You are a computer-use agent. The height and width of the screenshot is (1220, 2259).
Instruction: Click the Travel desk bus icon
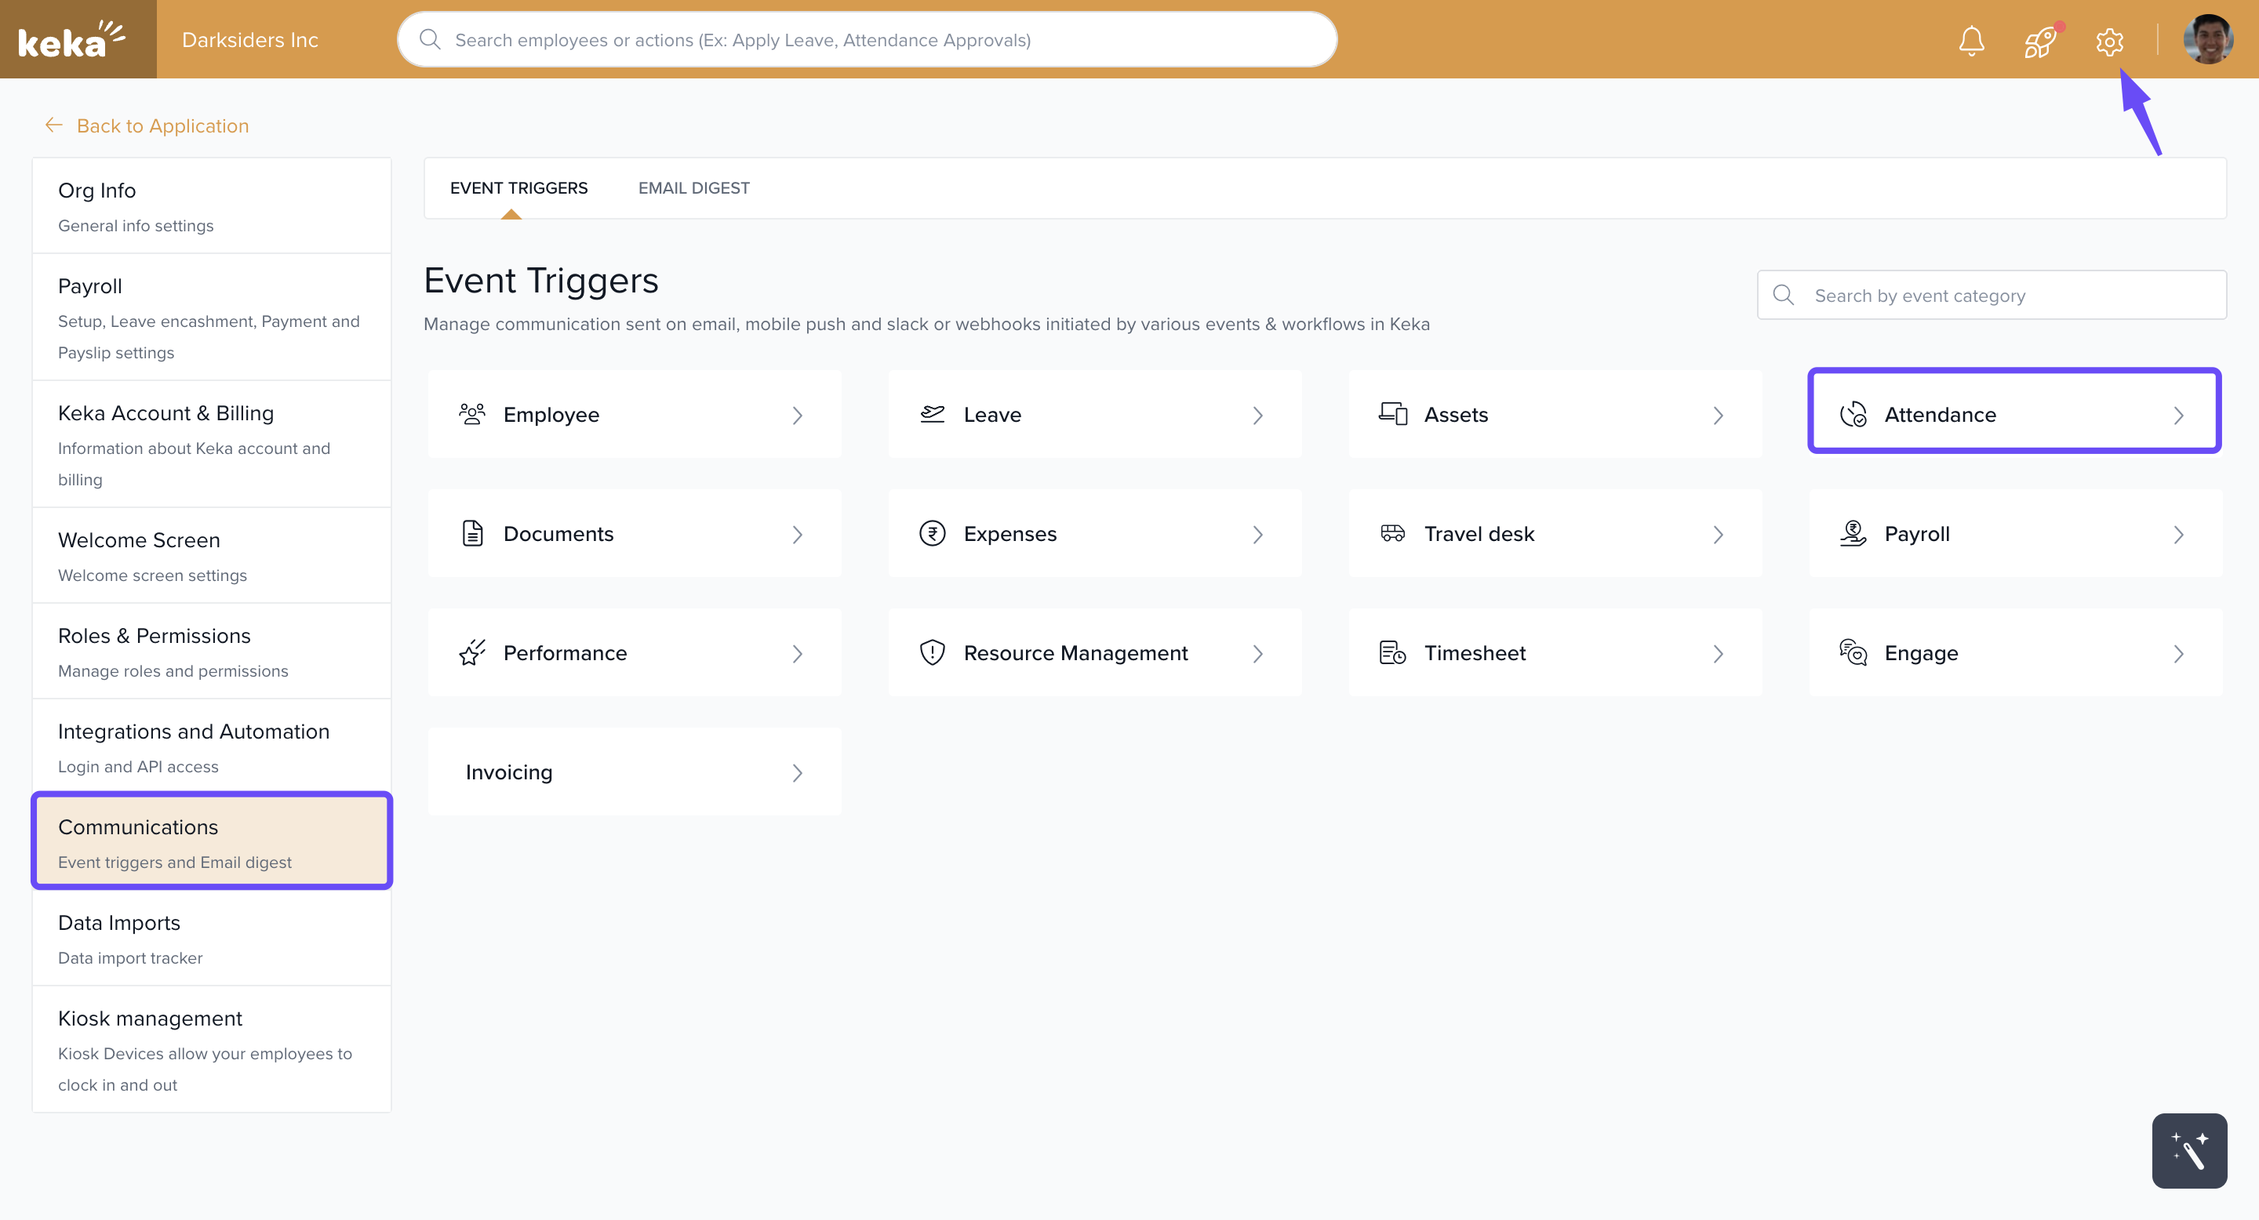(x=1392, y=533)
